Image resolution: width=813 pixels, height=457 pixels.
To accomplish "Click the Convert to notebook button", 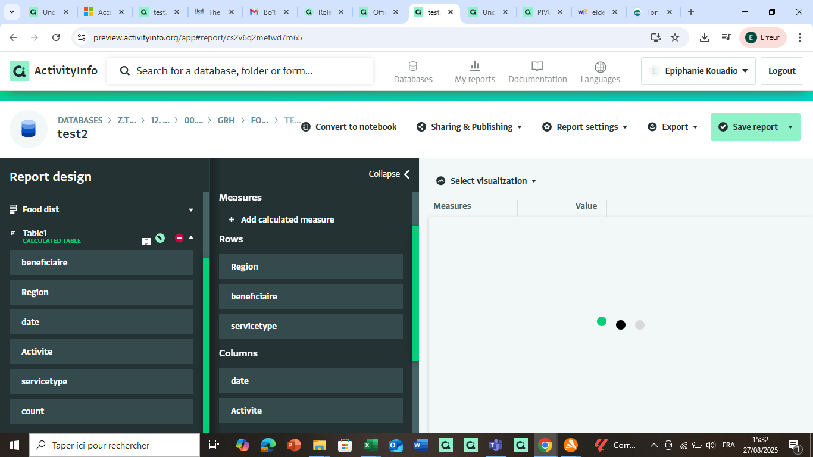I will pos(349,127).
